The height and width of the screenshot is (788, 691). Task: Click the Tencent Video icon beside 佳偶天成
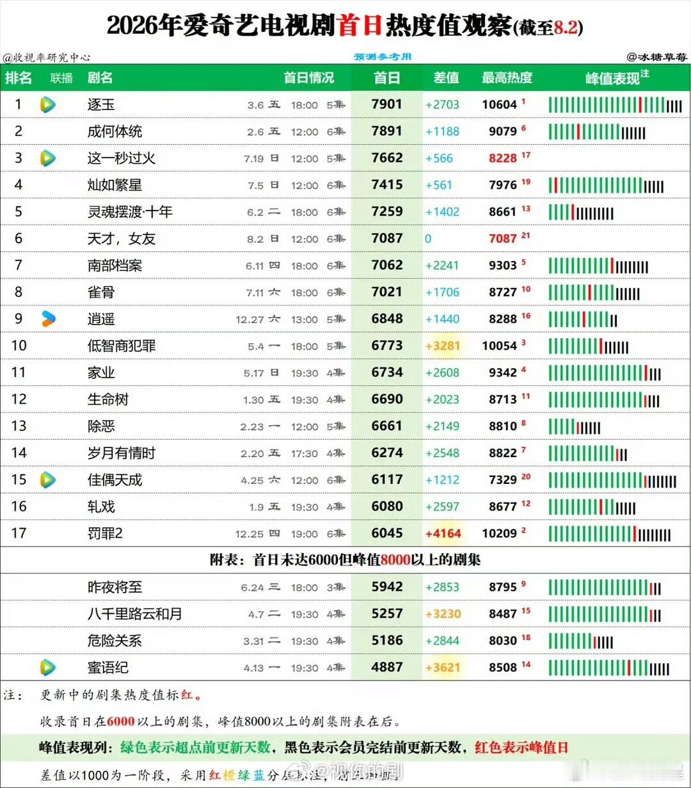click(47, 479)
